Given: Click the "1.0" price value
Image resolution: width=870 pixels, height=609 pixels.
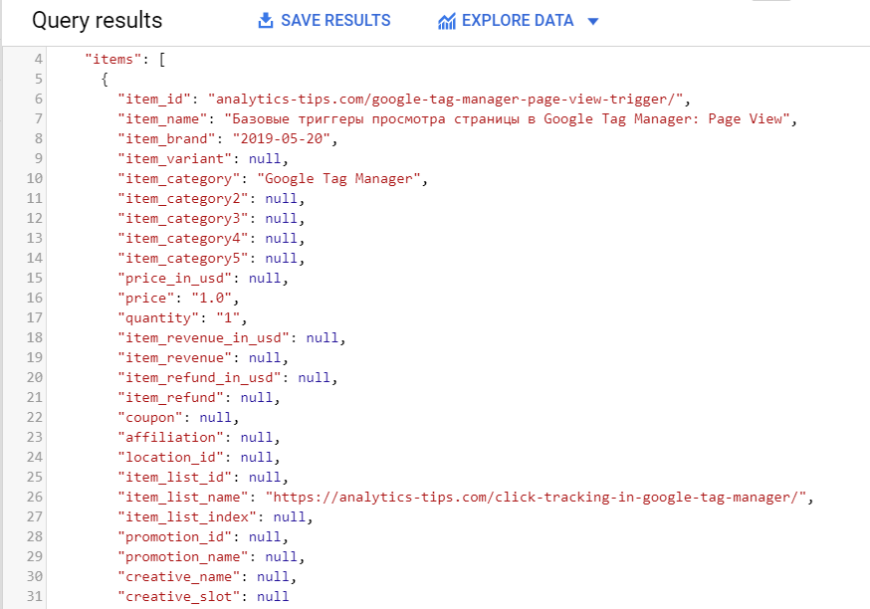Looking at the screenshot, I should coord(211,299).
